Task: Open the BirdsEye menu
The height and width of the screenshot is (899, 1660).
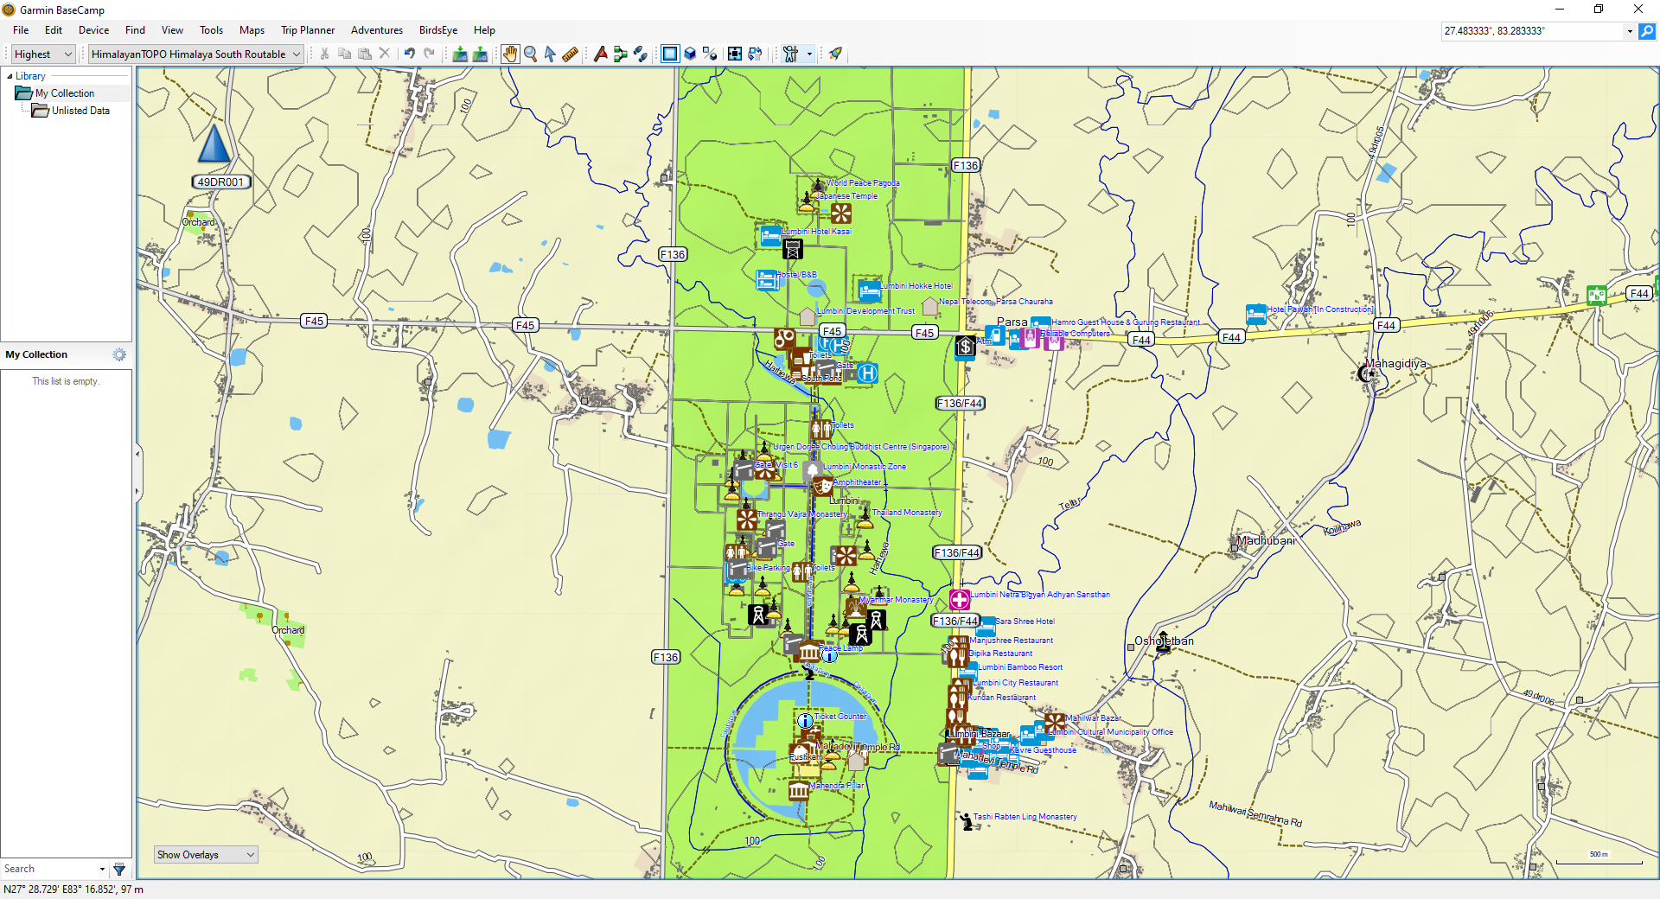Action: 438,30
